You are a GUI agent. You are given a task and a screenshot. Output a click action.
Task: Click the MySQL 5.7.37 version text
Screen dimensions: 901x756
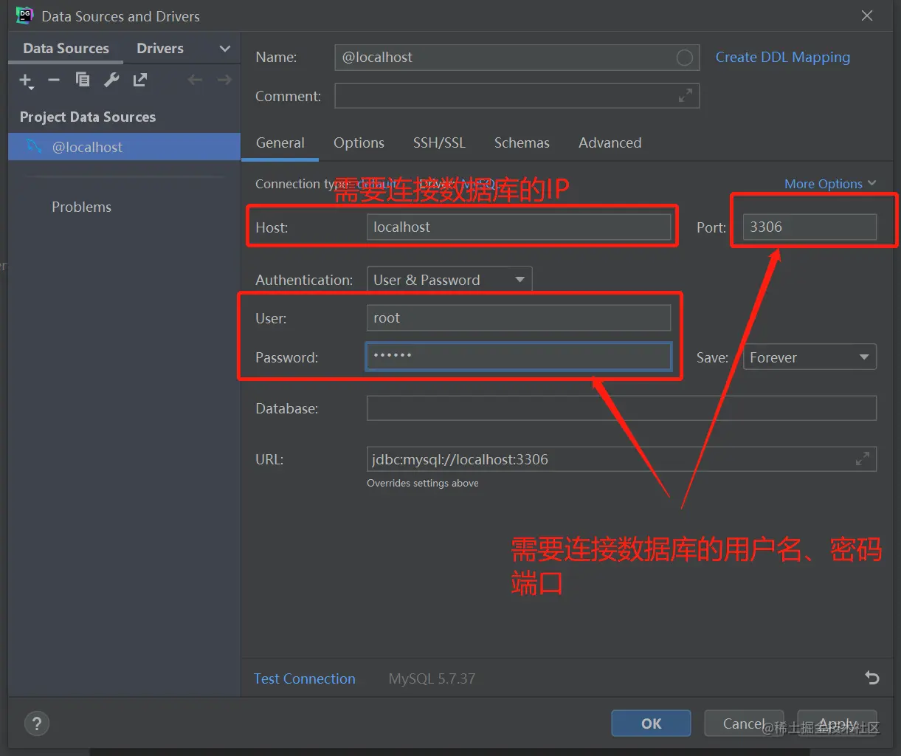pos(432,678)
